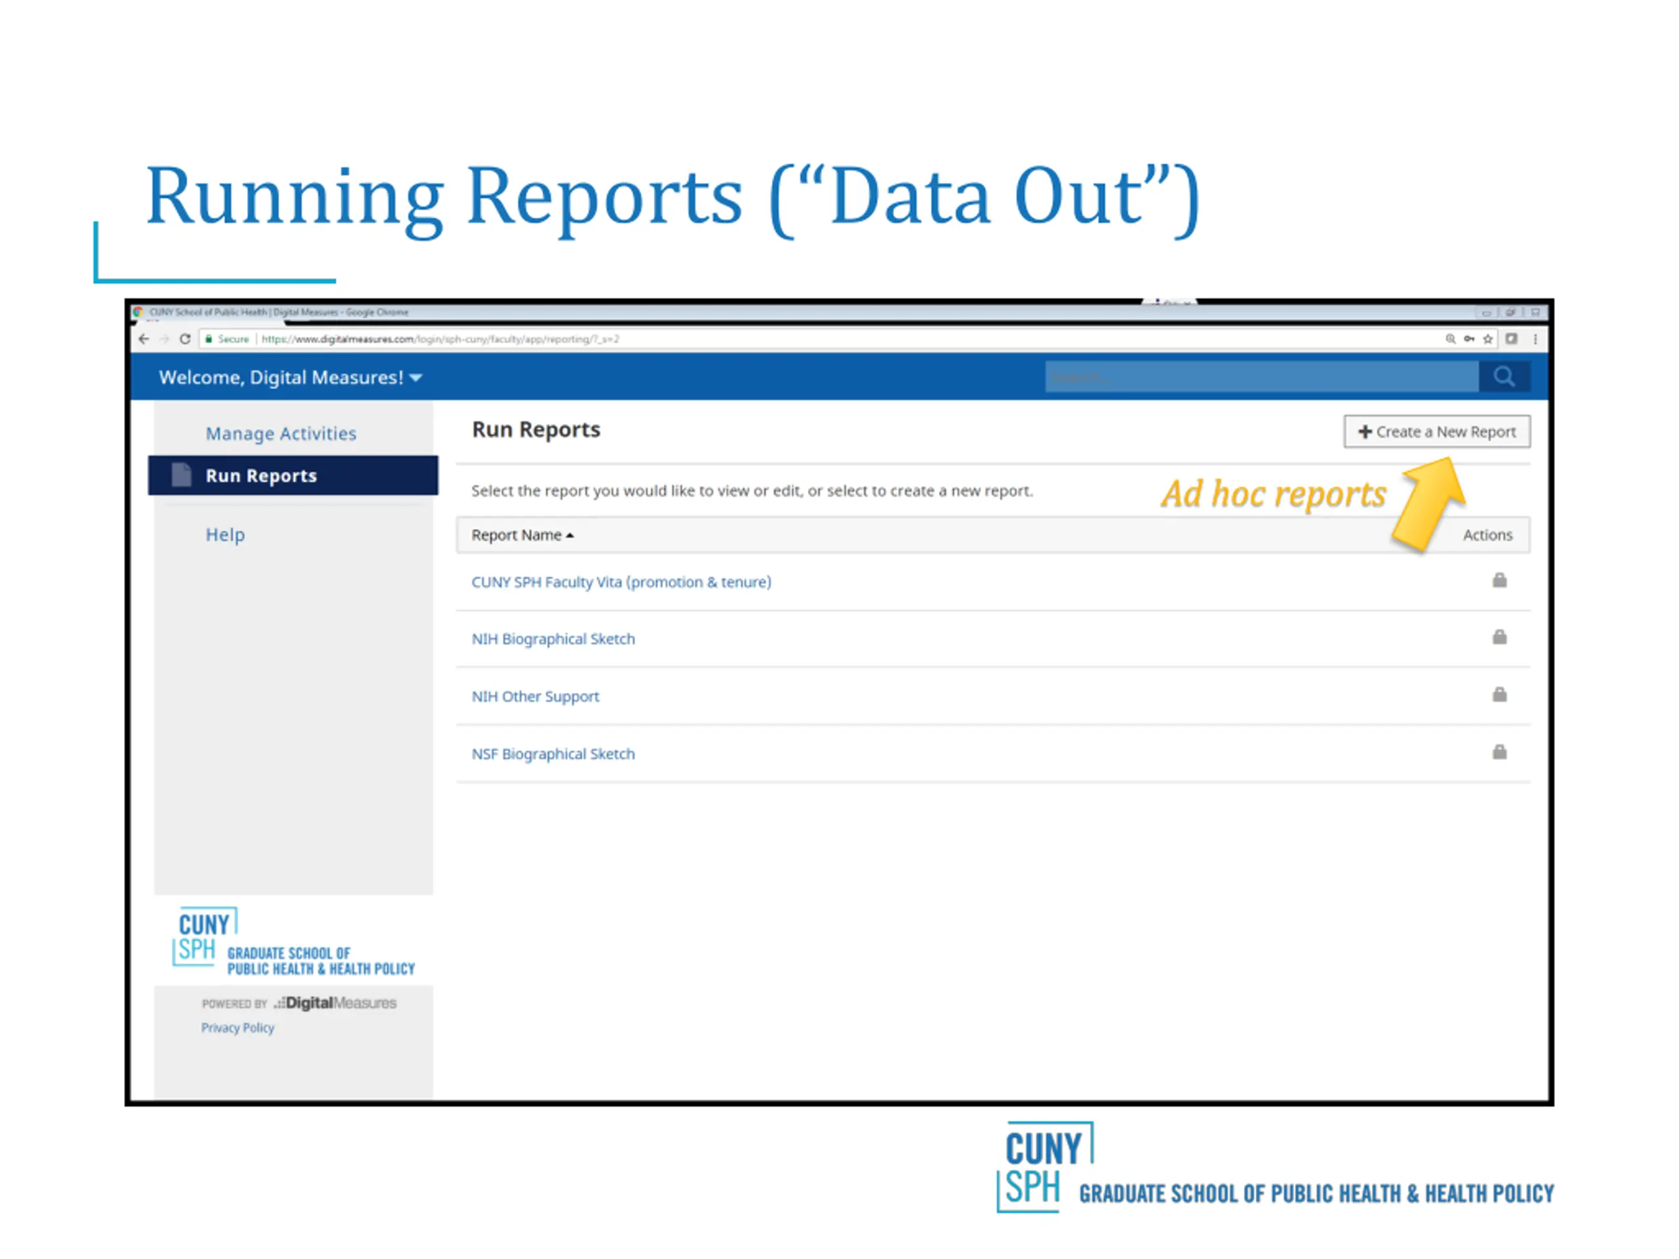Click lock icon for NSF Biographical Sketch

point(1499,752)
